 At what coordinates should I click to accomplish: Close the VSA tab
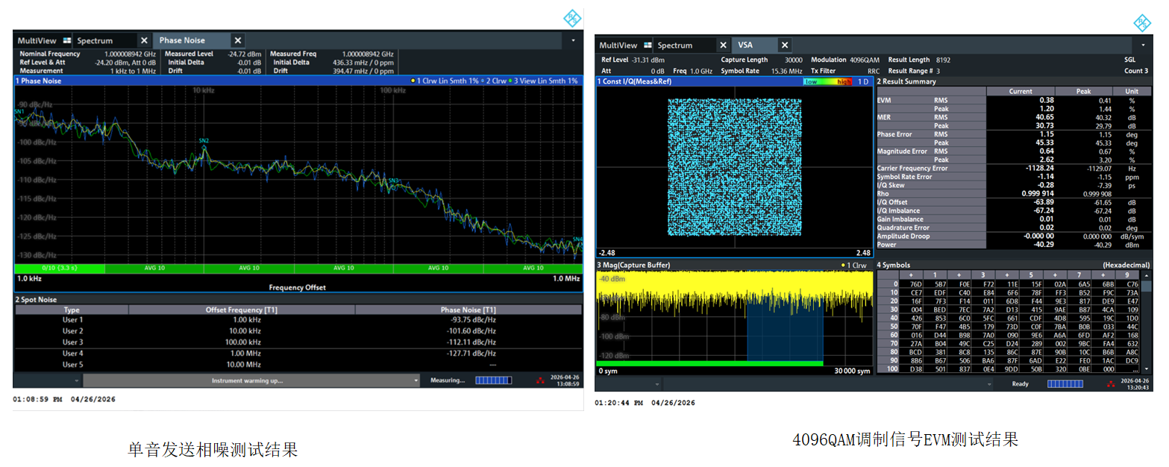click(x=785, y=46)
